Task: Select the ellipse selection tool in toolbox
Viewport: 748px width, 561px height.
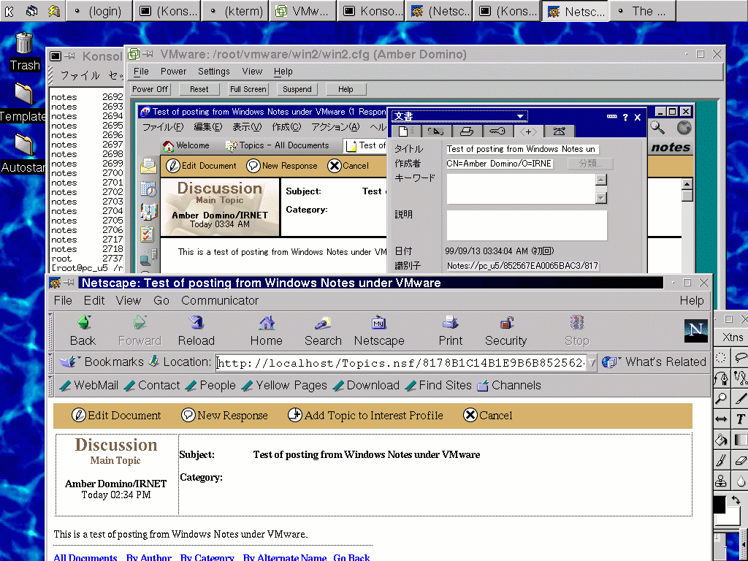Action: tap(721, 358)
